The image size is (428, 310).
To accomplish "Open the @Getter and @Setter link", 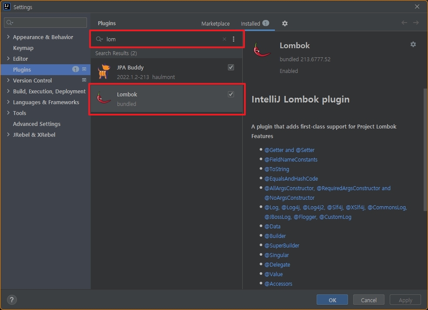I will 289,150.
